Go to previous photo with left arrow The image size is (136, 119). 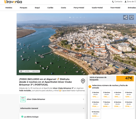[x=20, y=44]
